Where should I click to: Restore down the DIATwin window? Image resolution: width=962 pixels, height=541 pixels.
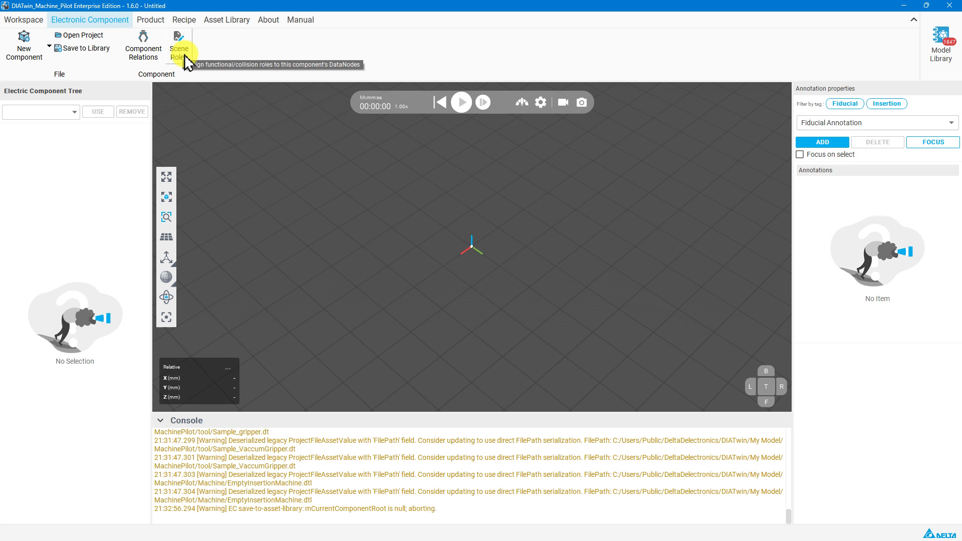(x=926, y=6)
